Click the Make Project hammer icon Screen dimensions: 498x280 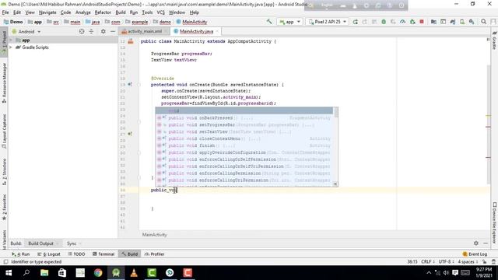point(269,22)
